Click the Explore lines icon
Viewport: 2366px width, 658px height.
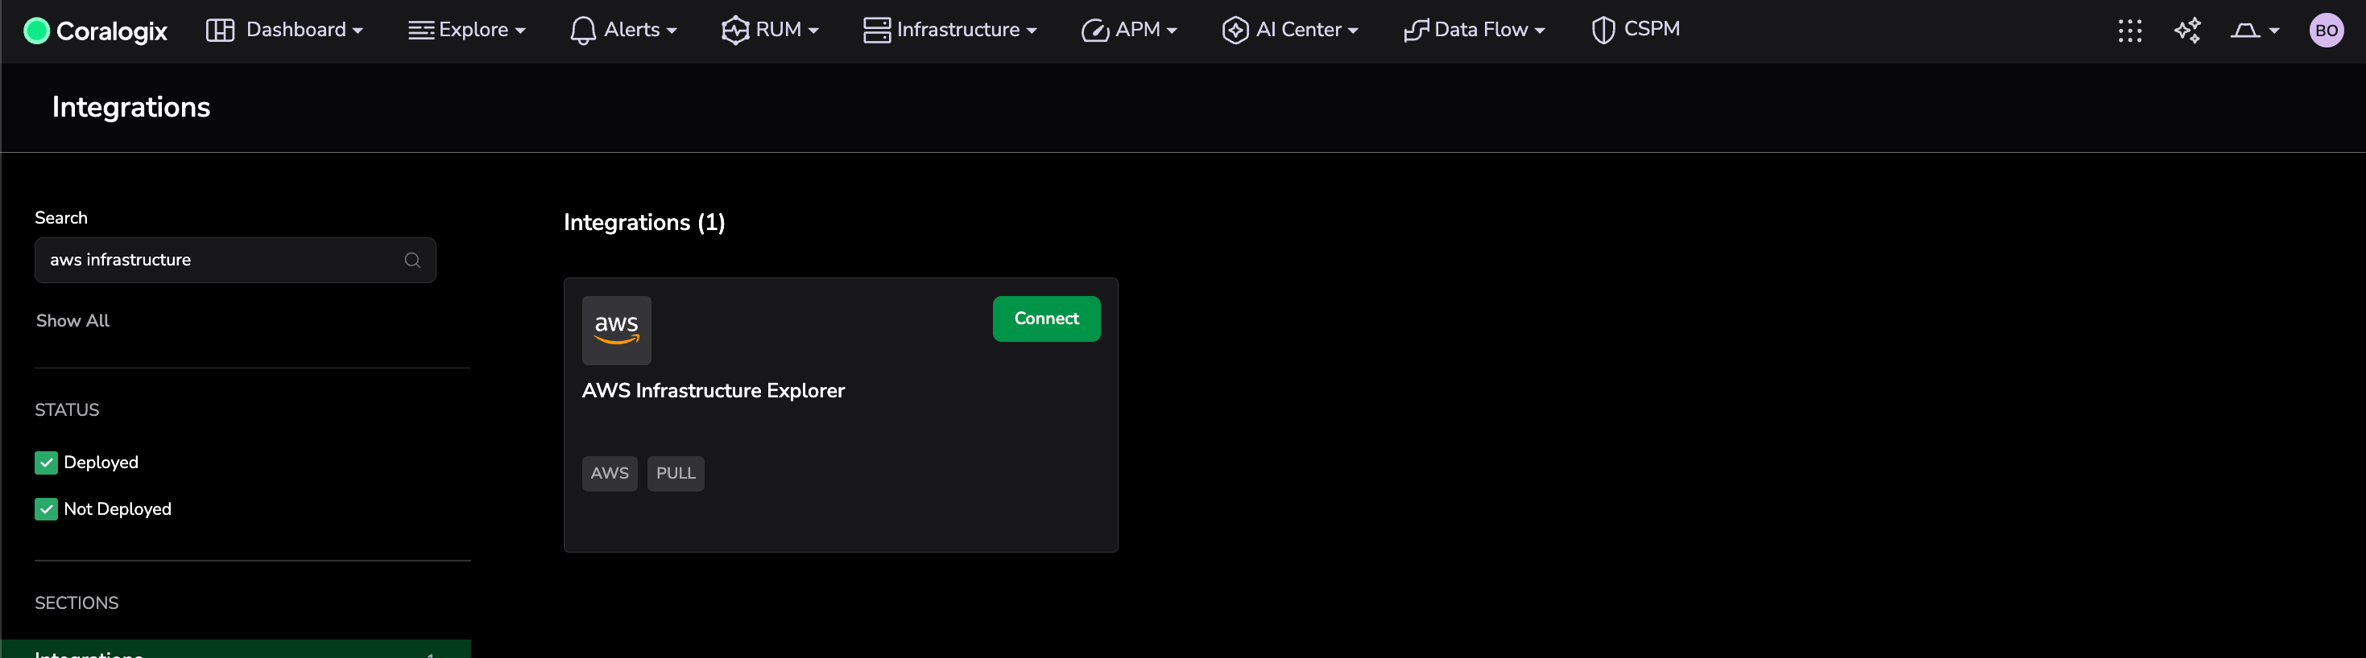click(x=420, y=31)
